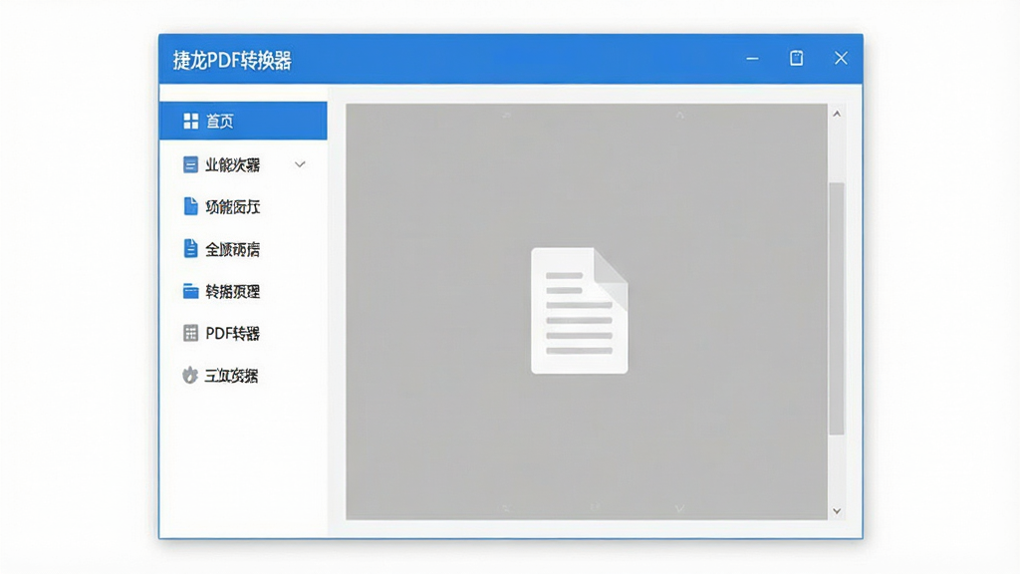The image size is (1020, 574).
Task: Maximize the 捷龙PDF转换器 window
Action: [x=796, y=59]
